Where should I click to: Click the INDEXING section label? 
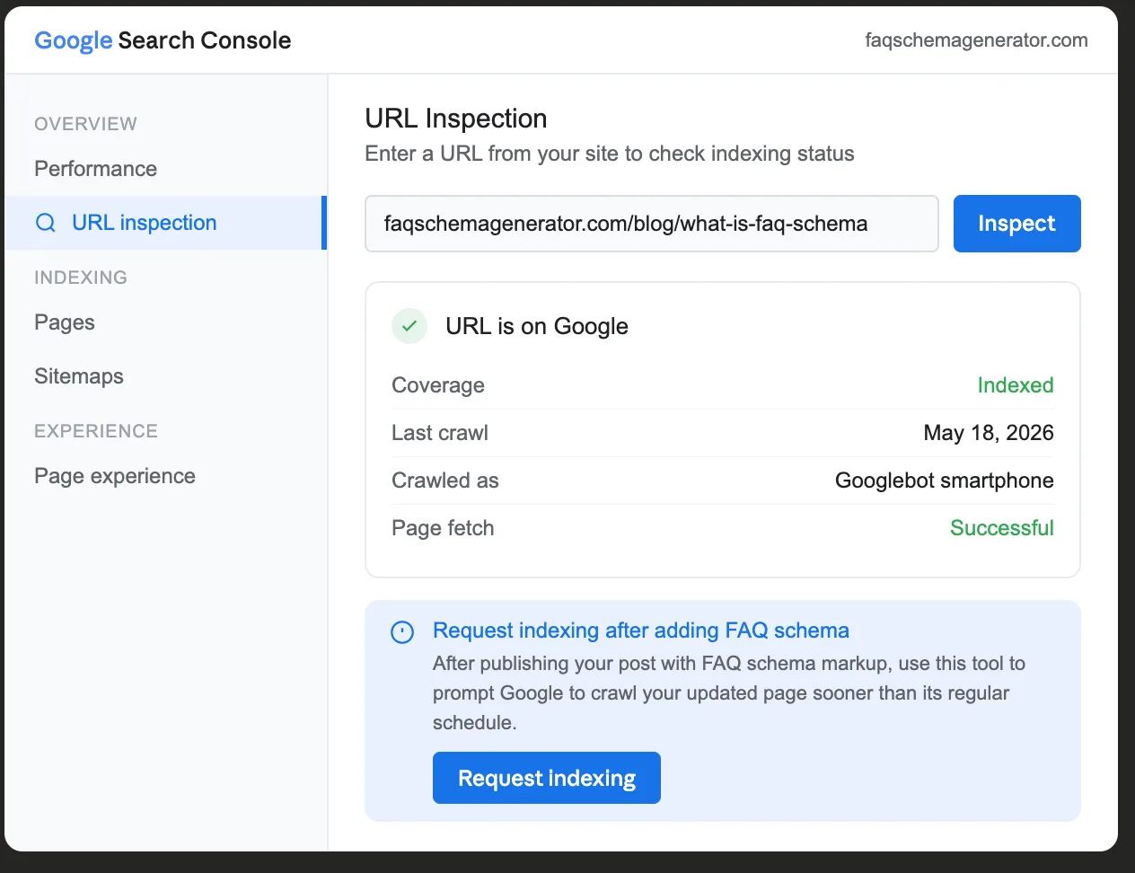click(81, 278)
